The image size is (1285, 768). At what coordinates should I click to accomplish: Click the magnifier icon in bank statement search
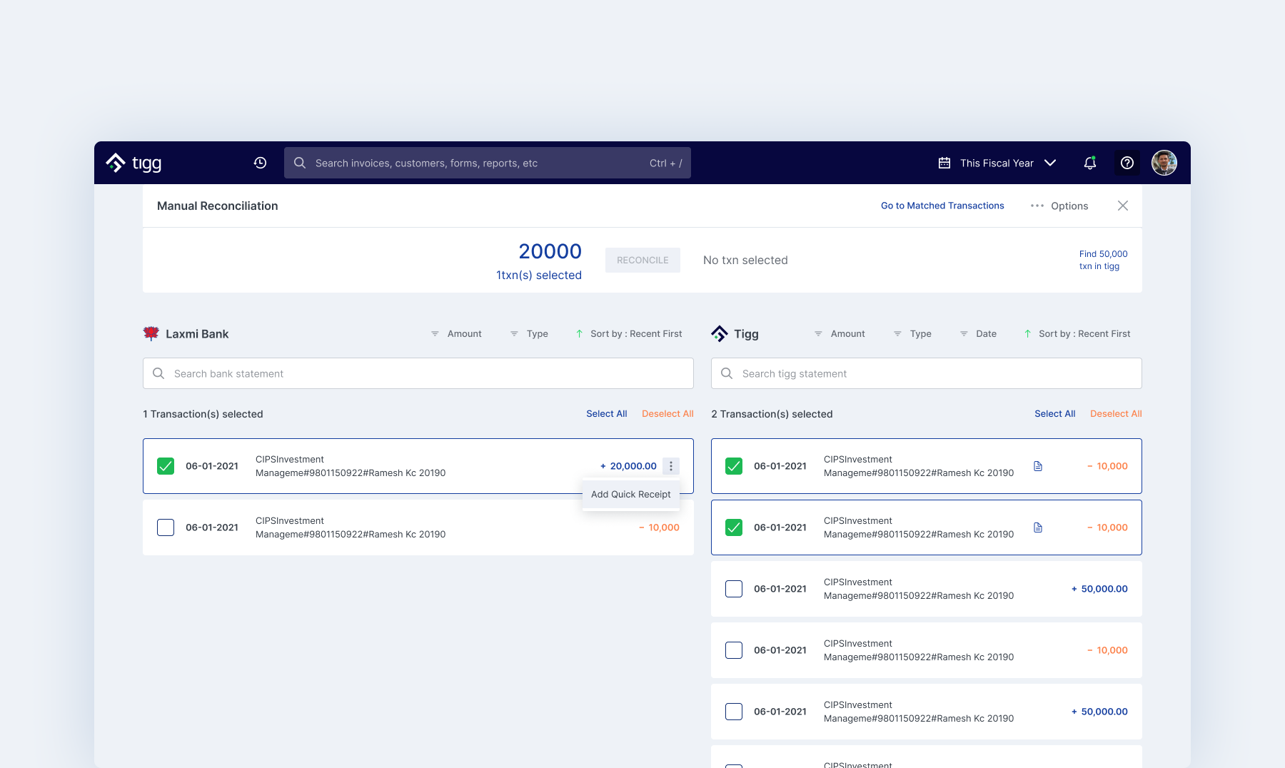[x=158, y=373]
